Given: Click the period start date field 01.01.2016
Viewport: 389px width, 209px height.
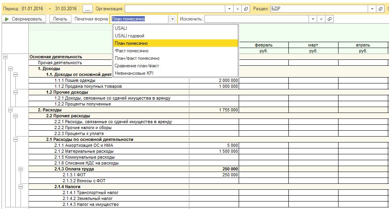Looking at the screenshot, I should pos(33,9).
